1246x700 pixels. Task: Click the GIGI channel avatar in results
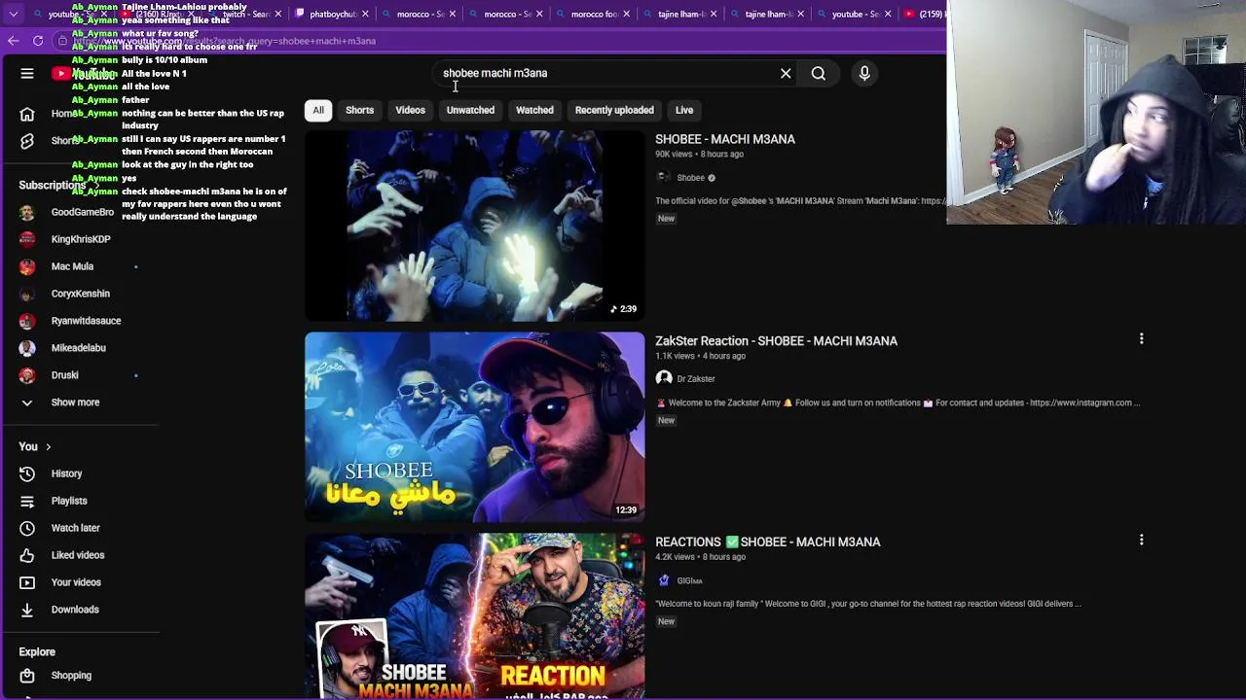(x=664, y=580)
